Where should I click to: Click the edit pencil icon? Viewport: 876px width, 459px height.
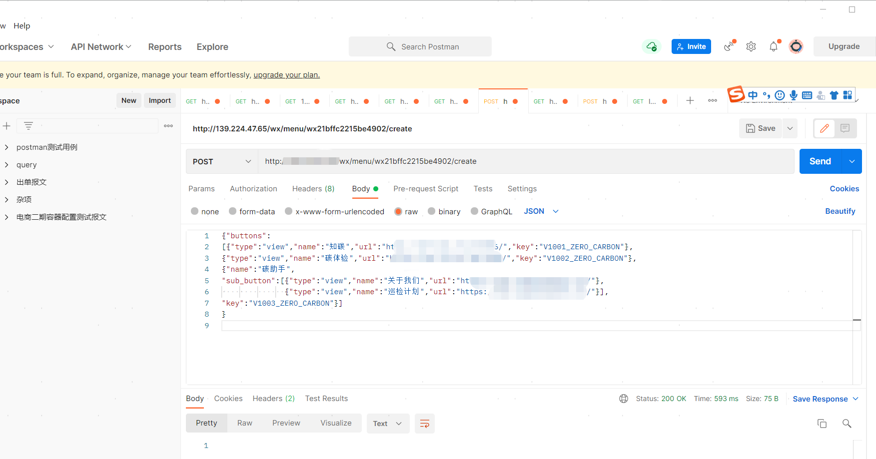pos(825,128)
